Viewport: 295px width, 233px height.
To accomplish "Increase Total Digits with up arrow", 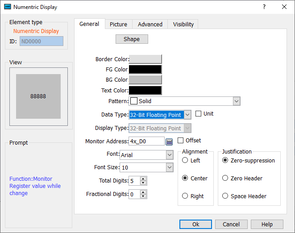I will (x=143, y=179).
